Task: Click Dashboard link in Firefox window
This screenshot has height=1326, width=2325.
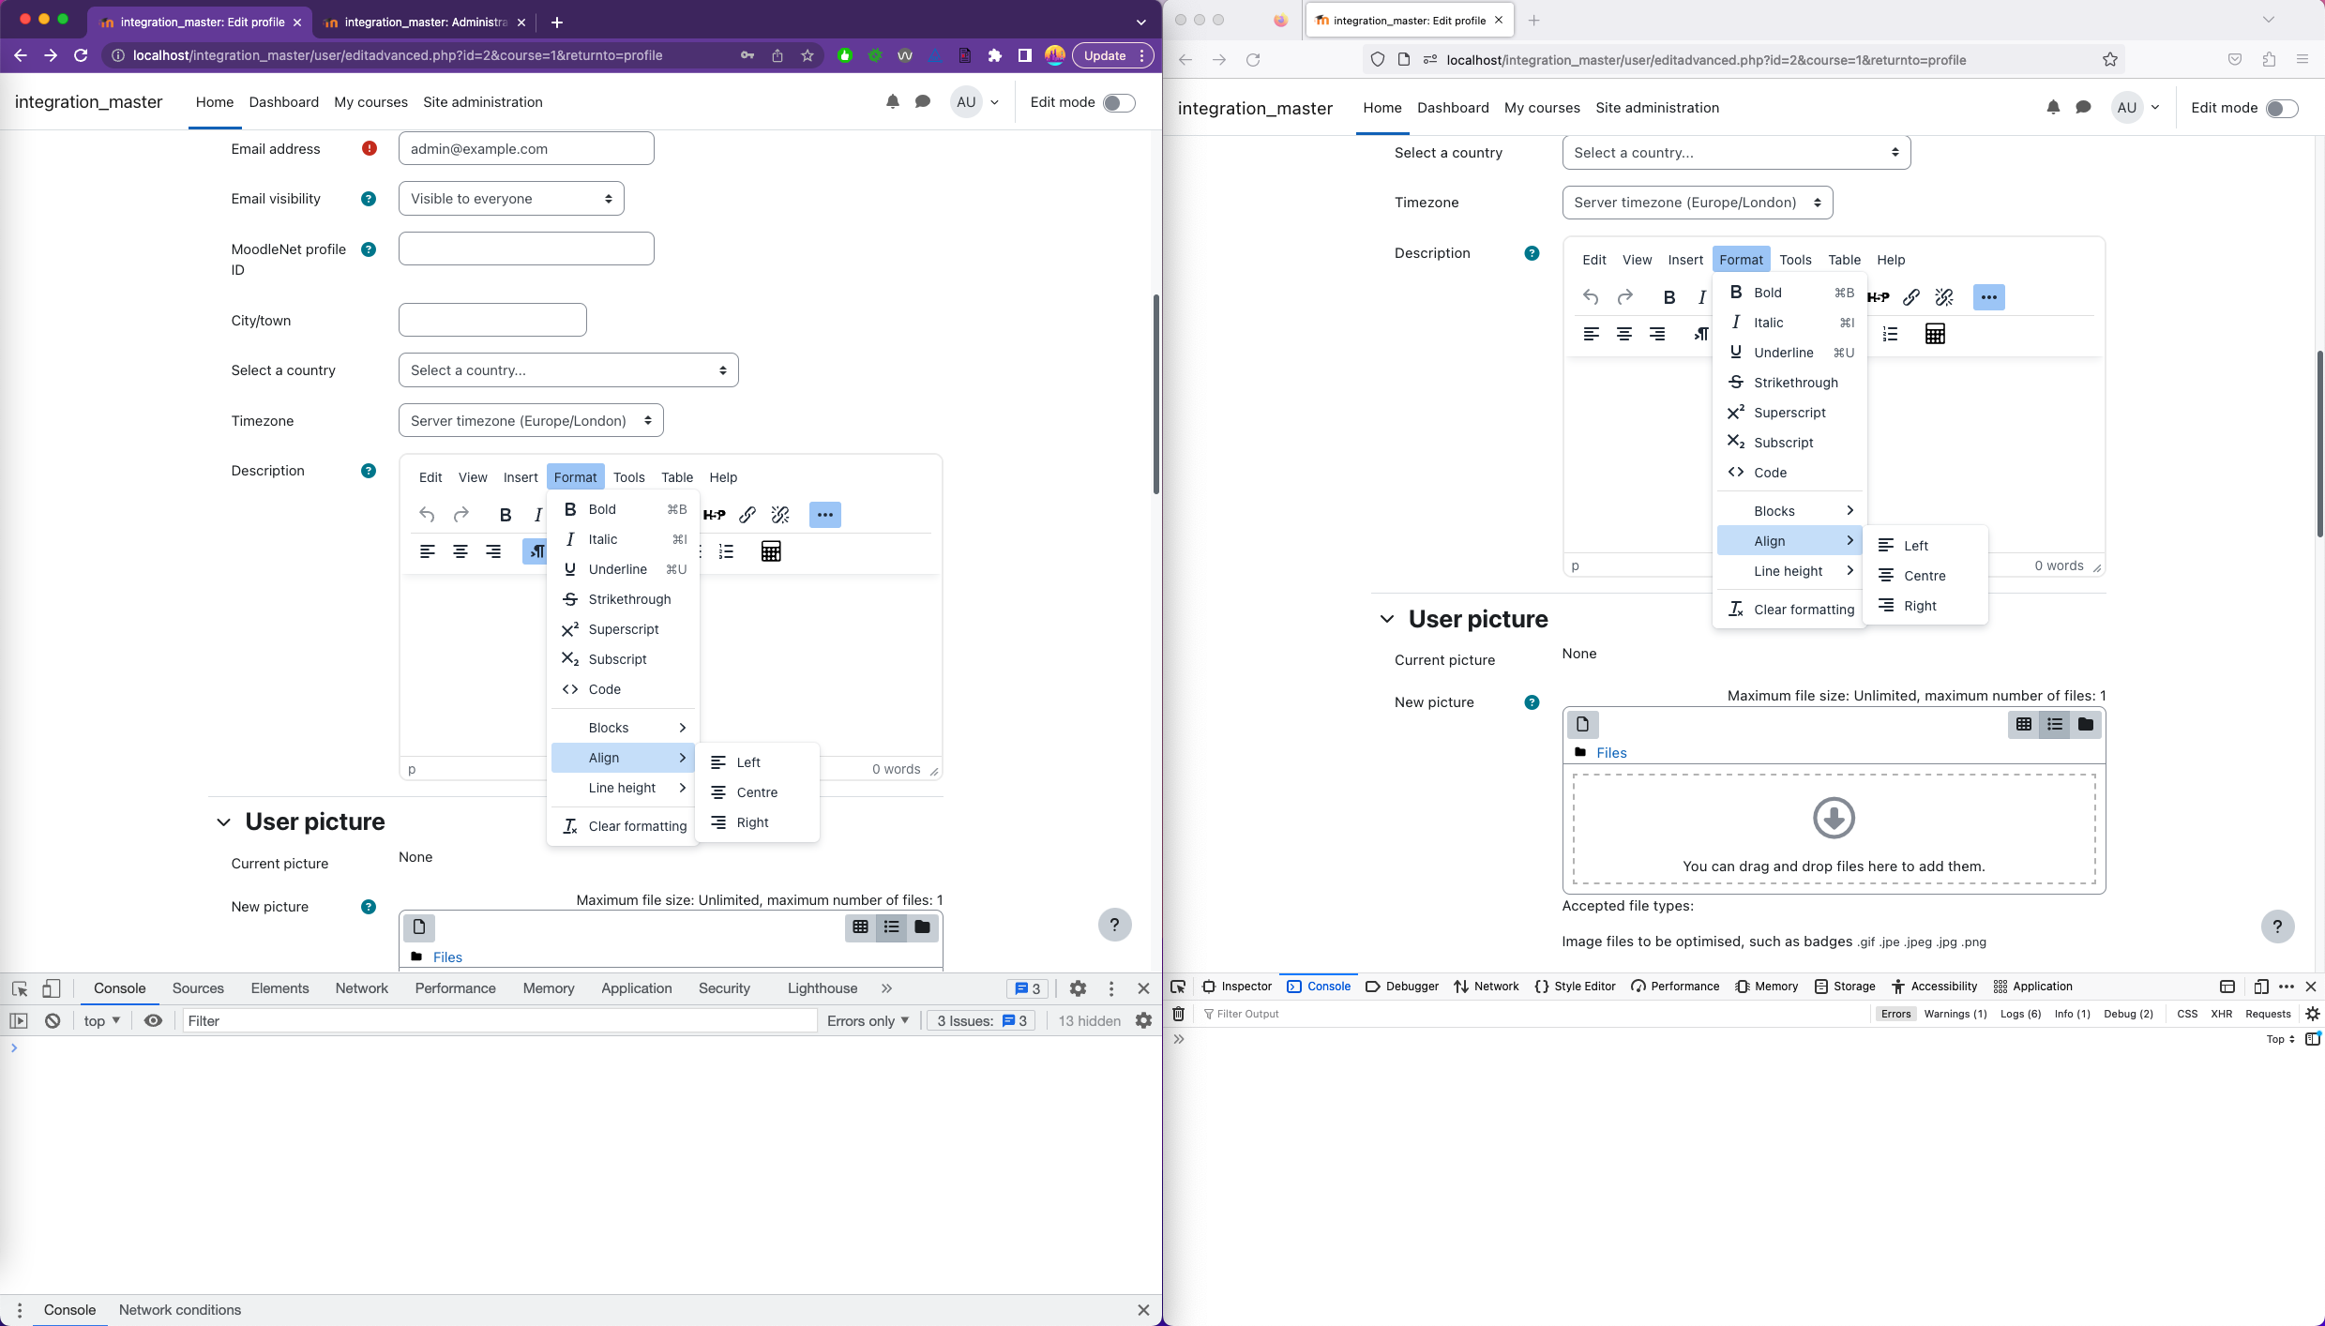Action: pyautogui.click(x=1453, y=108)
